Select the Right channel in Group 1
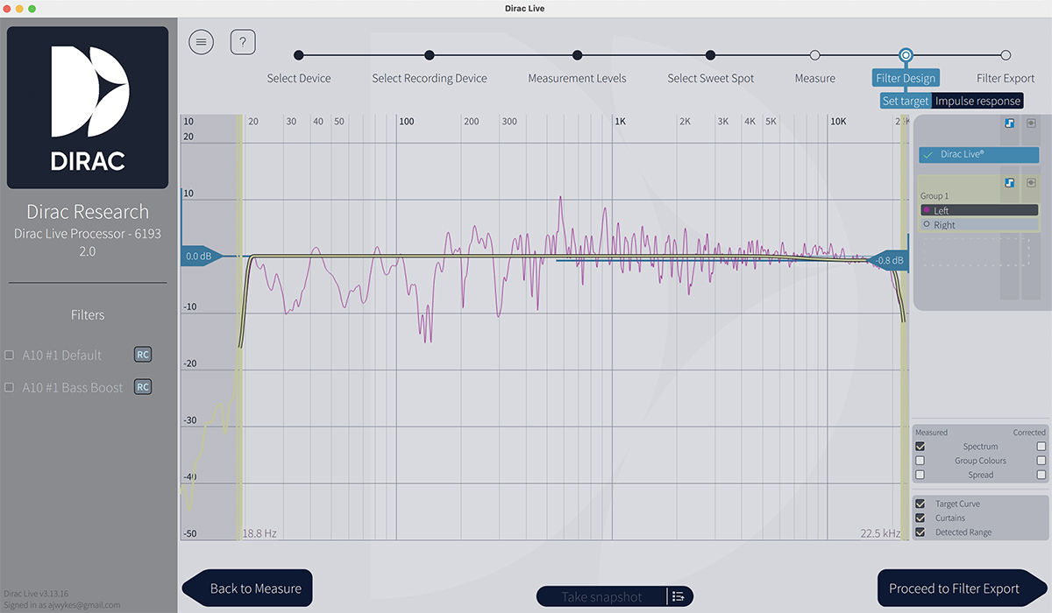 (x=944, y=225)
